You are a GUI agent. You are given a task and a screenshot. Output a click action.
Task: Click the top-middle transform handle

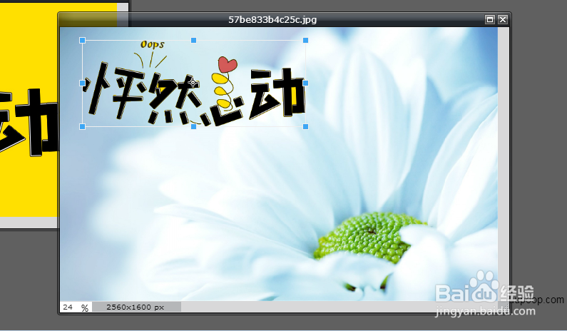[193, 40]
